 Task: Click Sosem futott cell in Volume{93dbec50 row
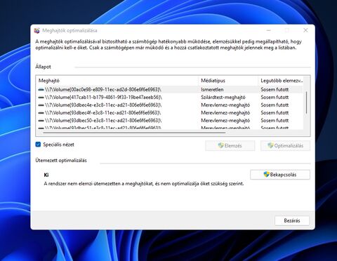tap(275, 121)
